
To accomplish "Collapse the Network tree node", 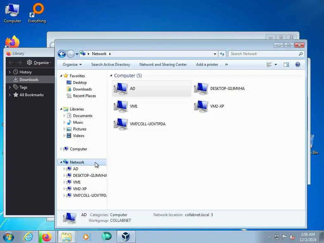I will click(x=61, y=162).
